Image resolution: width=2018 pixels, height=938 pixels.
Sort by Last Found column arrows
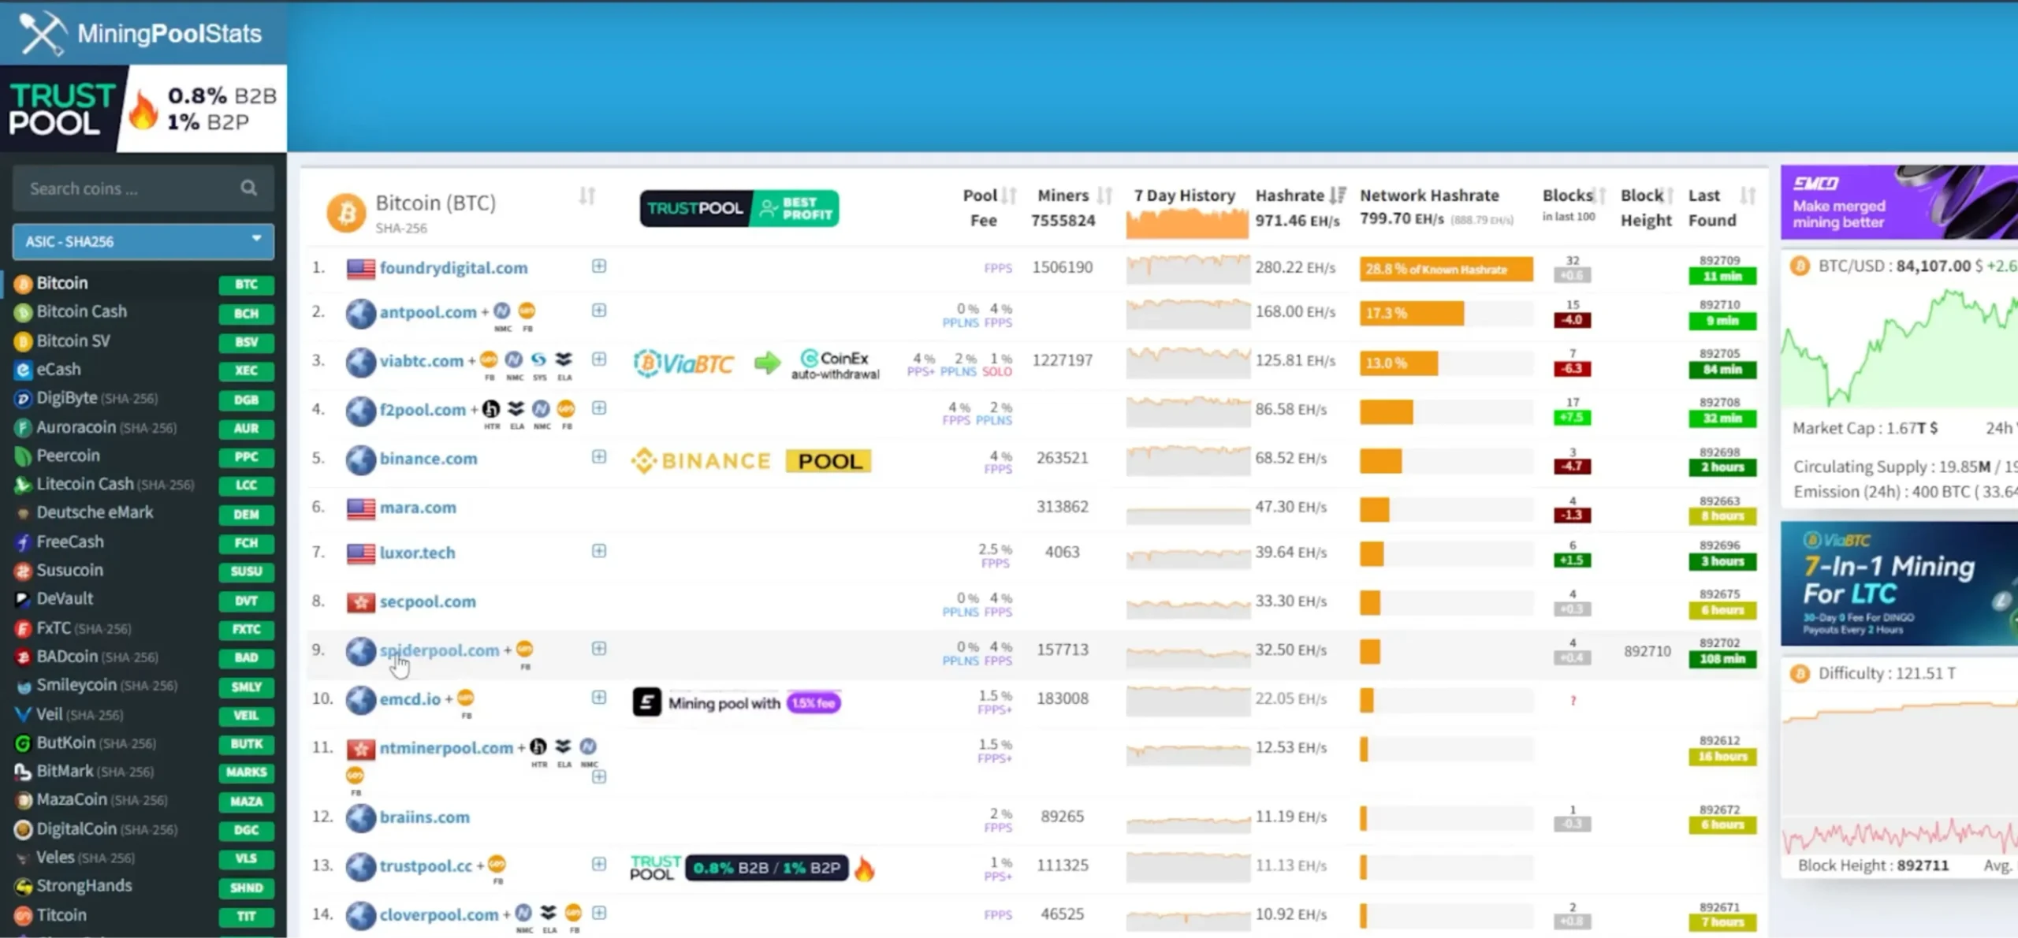(1748, 195)
